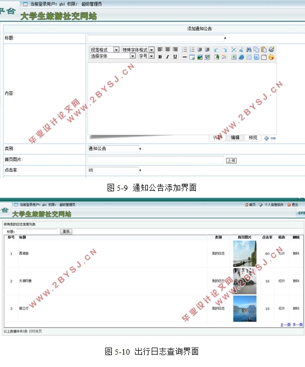
Task: Open 字号 font size dropdown
Action: click(x=146, y=56)
